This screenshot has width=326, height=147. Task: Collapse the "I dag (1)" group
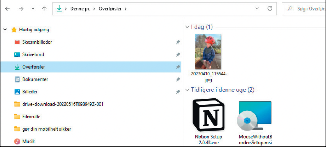coord(187,27)
